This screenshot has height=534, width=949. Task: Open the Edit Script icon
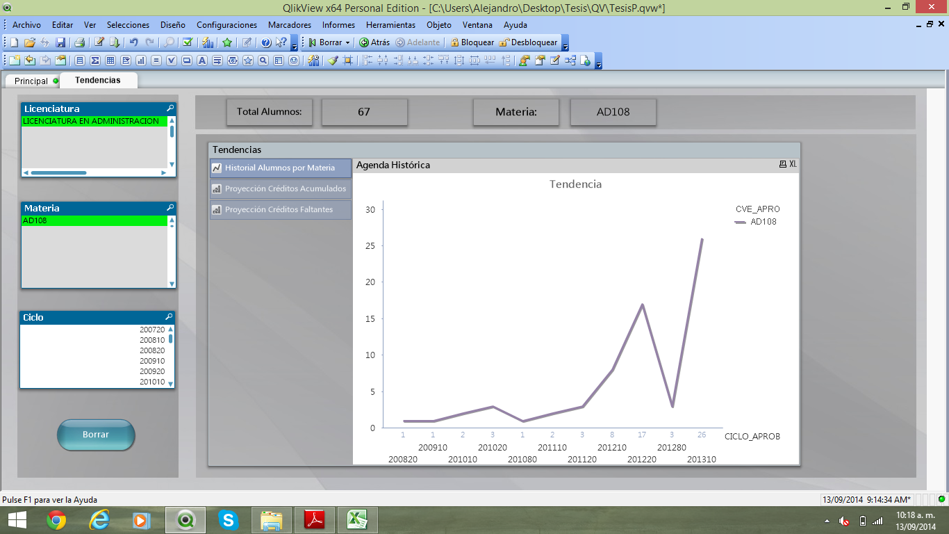point(99,42)
